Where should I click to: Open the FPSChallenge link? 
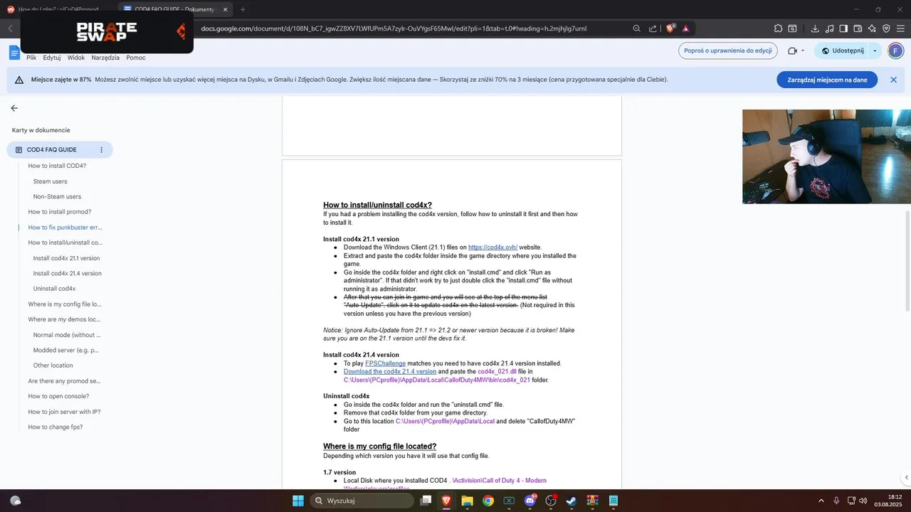386,363
